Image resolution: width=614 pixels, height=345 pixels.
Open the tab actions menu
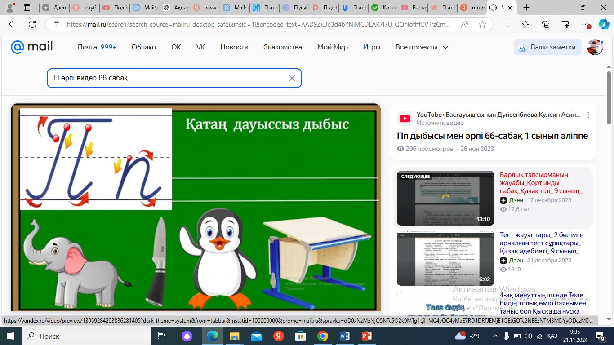point(27,8)
